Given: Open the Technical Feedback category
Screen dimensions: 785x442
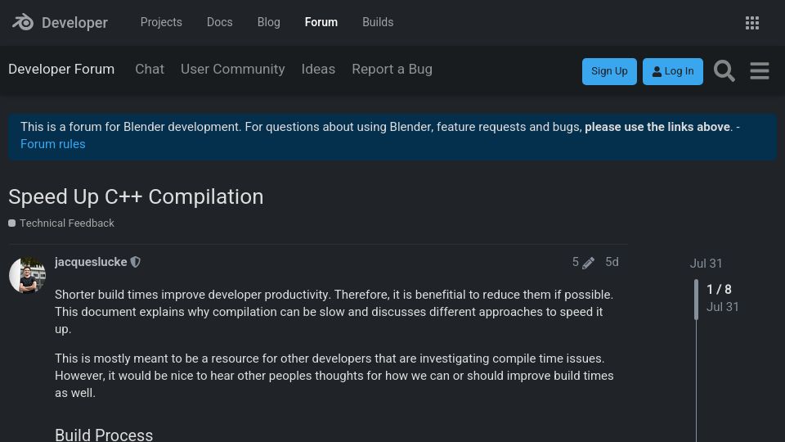Looking at the screenshot, I should 67,223.
